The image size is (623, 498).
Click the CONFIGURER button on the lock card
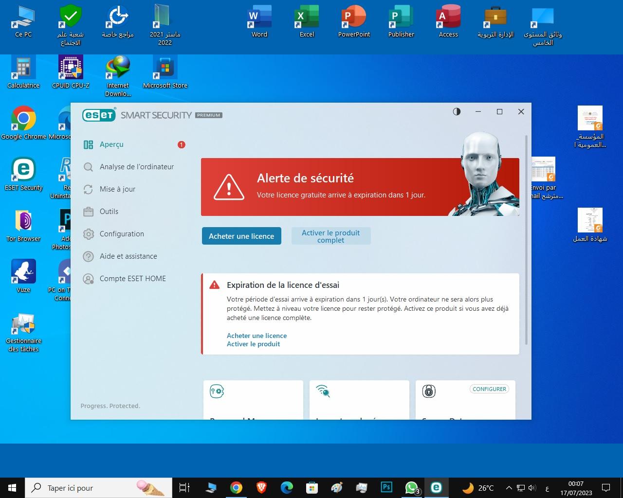(489, 389)
